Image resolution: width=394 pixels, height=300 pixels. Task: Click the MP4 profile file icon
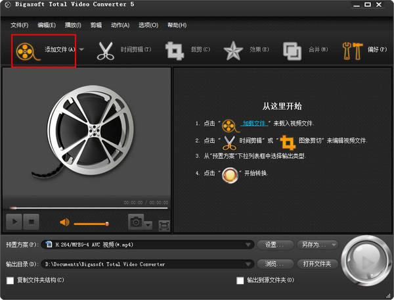tap(49, 244)
